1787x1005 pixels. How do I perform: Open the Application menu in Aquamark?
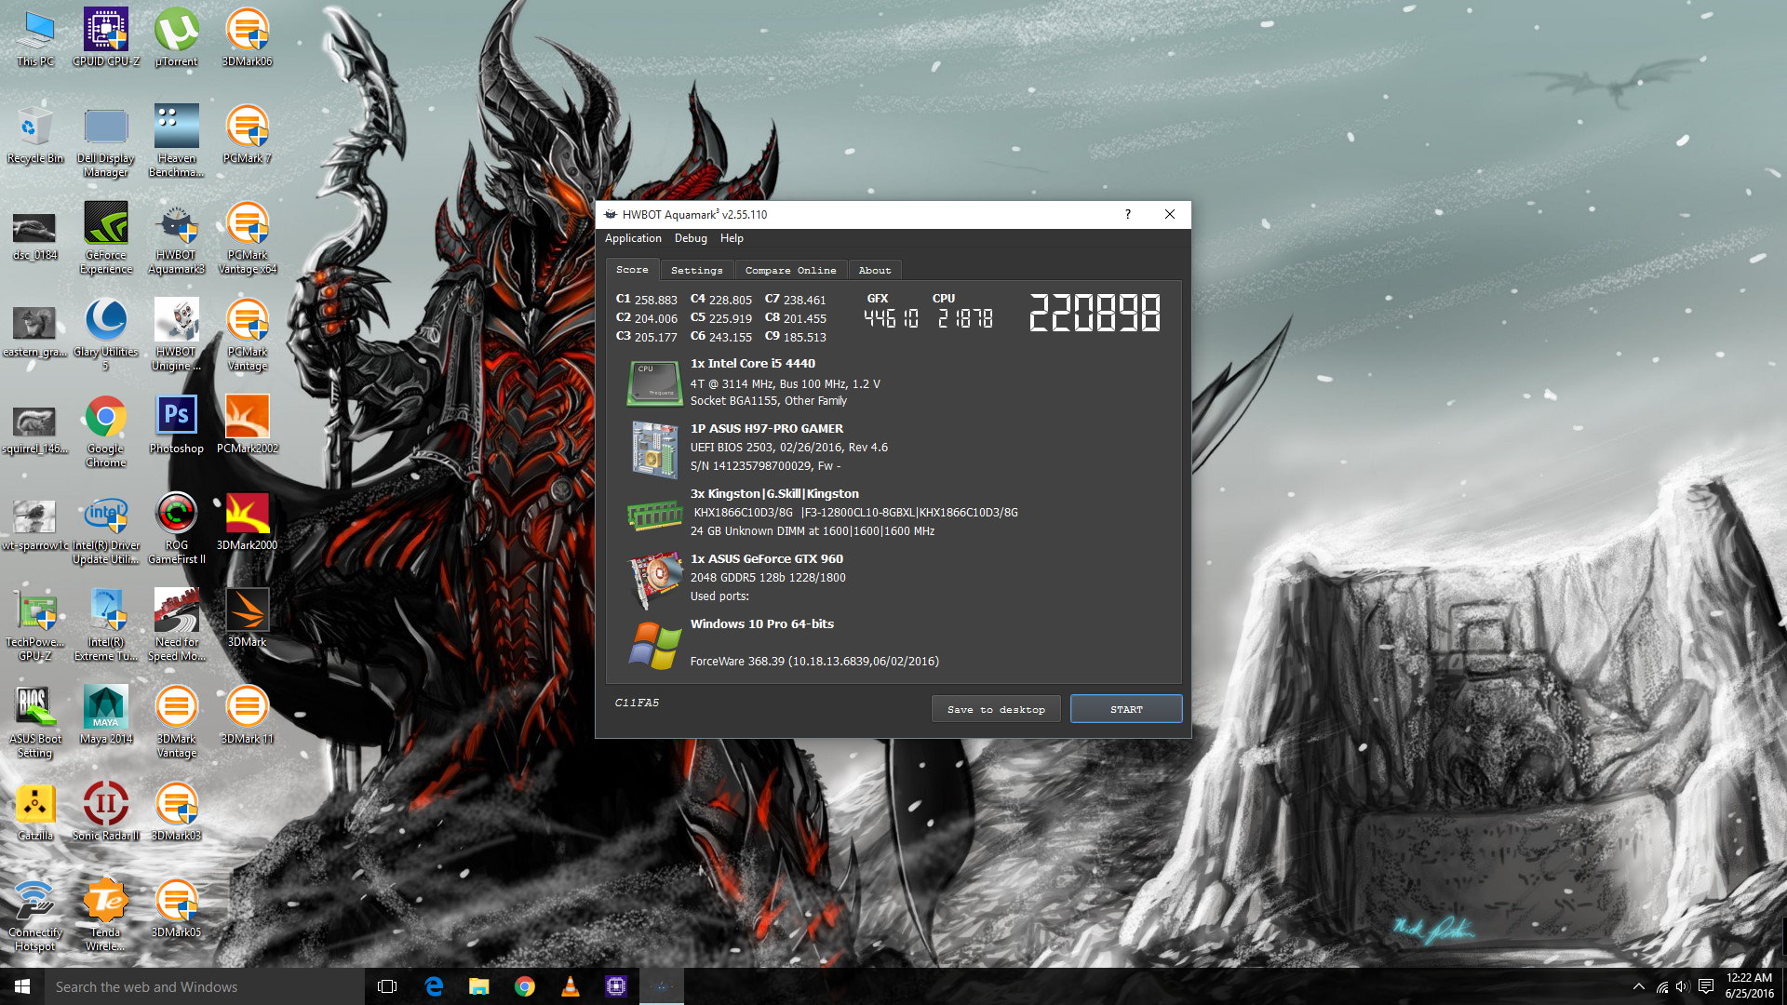(x=633, y=238)
